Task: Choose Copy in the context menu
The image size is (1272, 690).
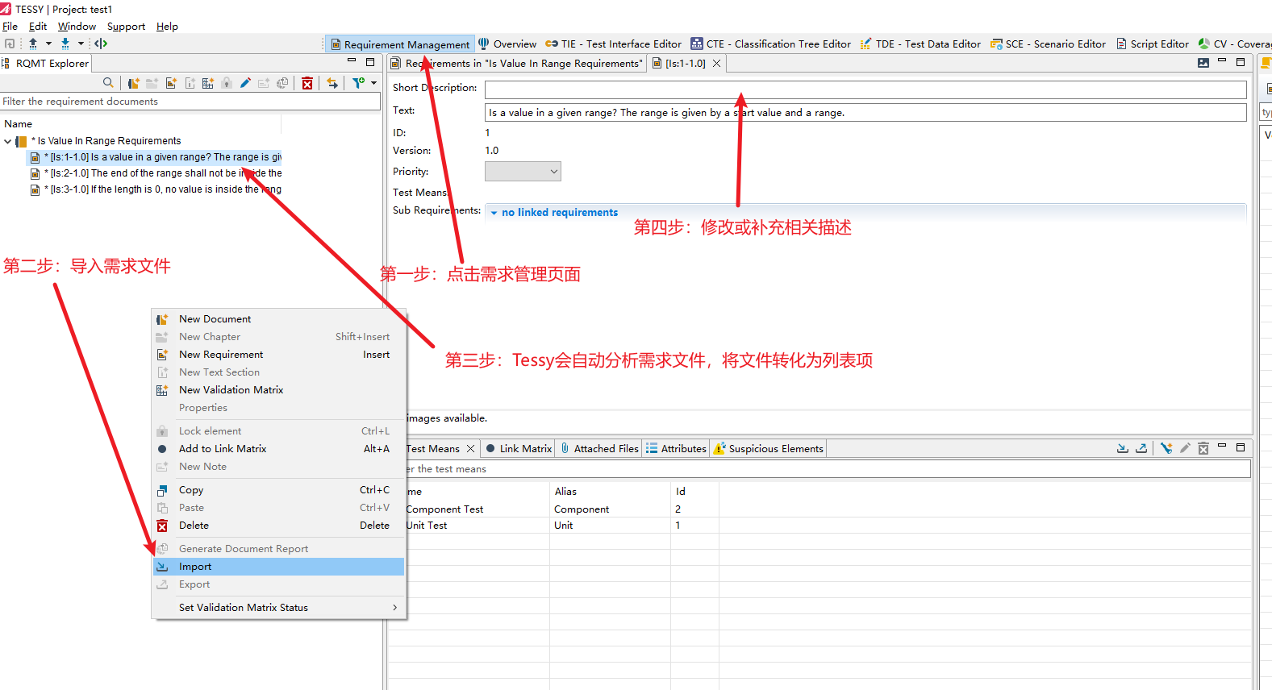Action: 278,490
